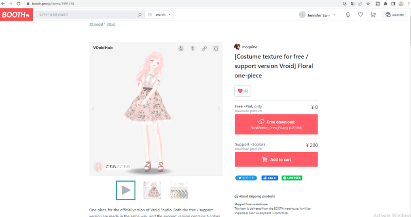Open the '3D model' breadcrumb link
Viewport: 411px width, 217px height.
(96, 24)
